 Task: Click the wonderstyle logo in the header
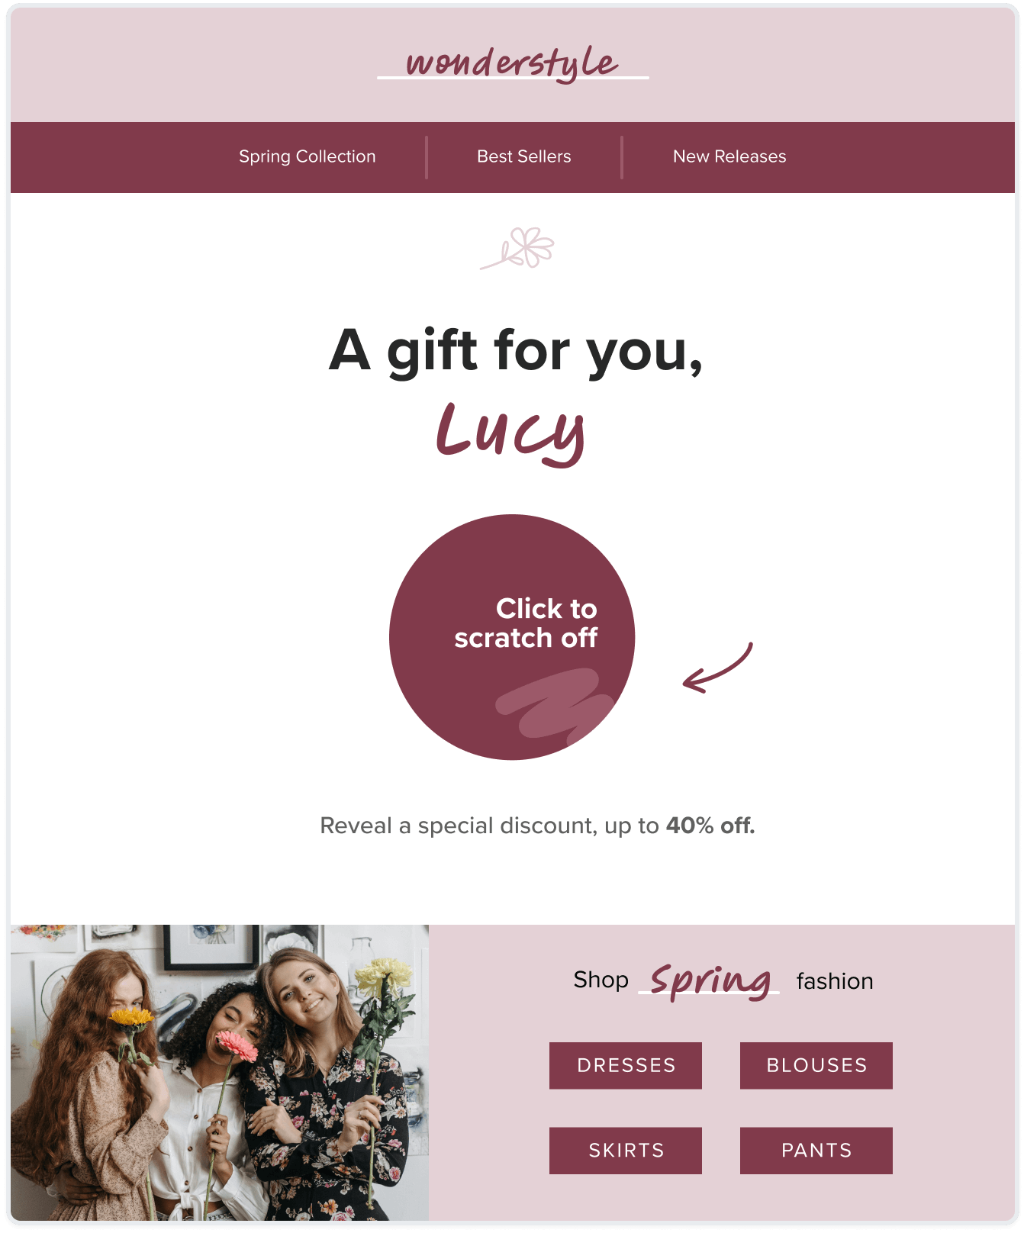(x=513, y=64)
